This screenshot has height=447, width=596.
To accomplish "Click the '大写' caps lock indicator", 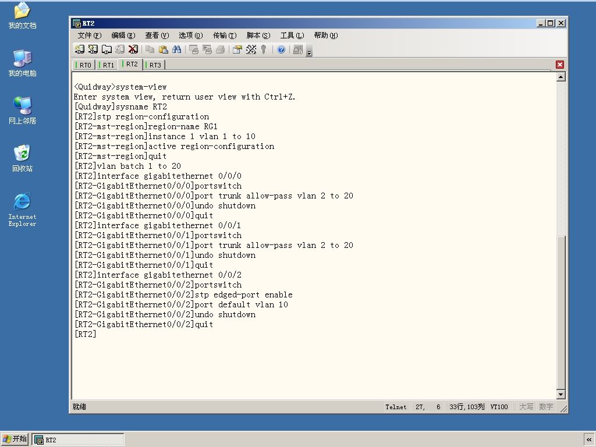I will [x=526, y=407].
